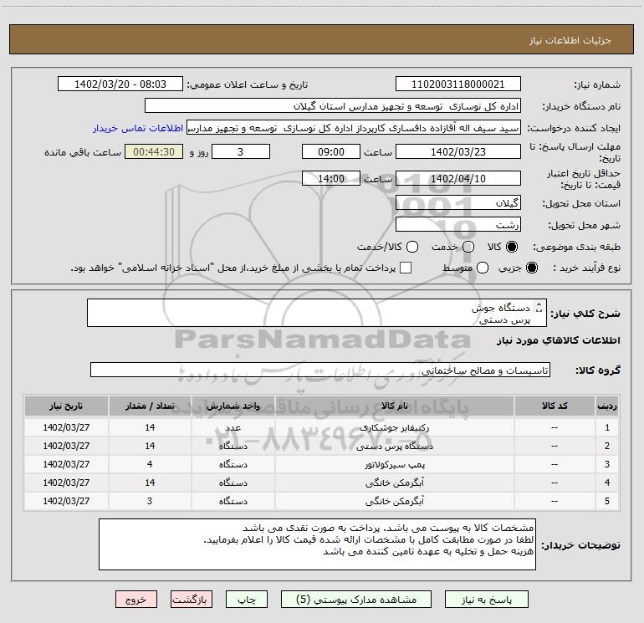Select آبگرمکن خانگی in row 5
This screenshot has width=644, height=623.
394,502
